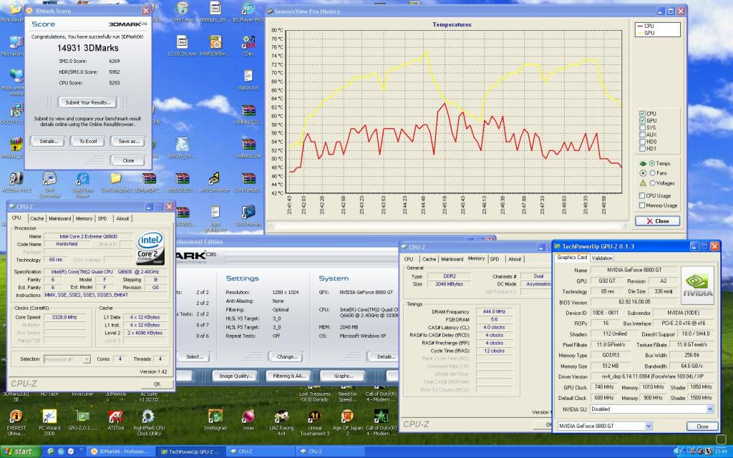Screen dimensions: 733x458
Task: Enable the CPU Usage checkbox
Action: point(642,195)
